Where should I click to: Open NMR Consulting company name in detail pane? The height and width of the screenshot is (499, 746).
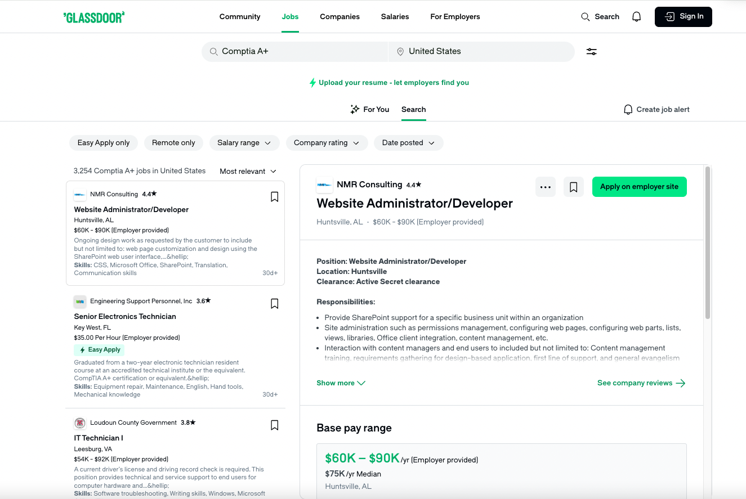tap(369, 185)
